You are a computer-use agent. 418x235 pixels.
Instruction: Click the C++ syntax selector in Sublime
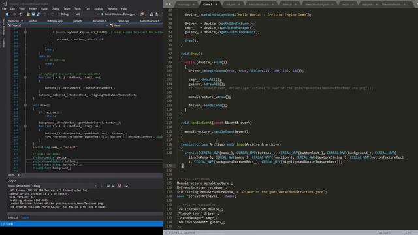408,233
